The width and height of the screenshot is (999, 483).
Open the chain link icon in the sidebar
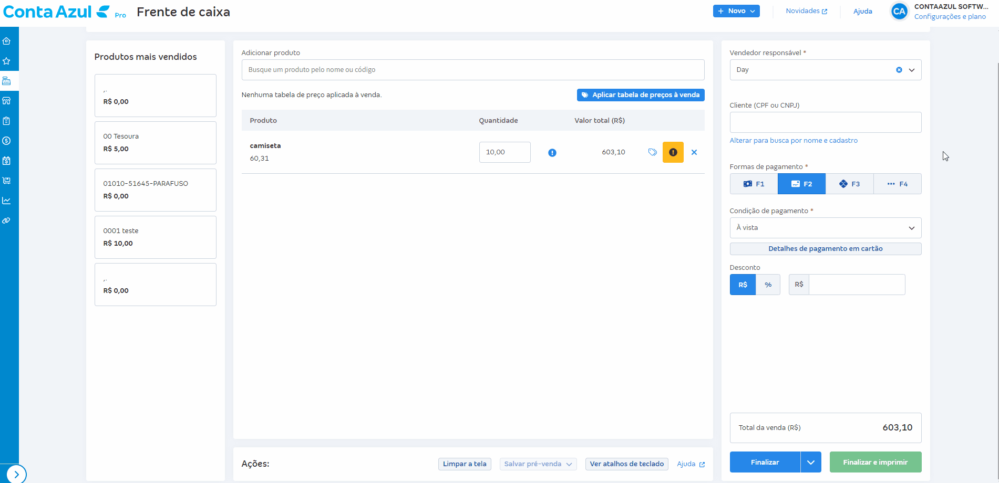[7, 220]
